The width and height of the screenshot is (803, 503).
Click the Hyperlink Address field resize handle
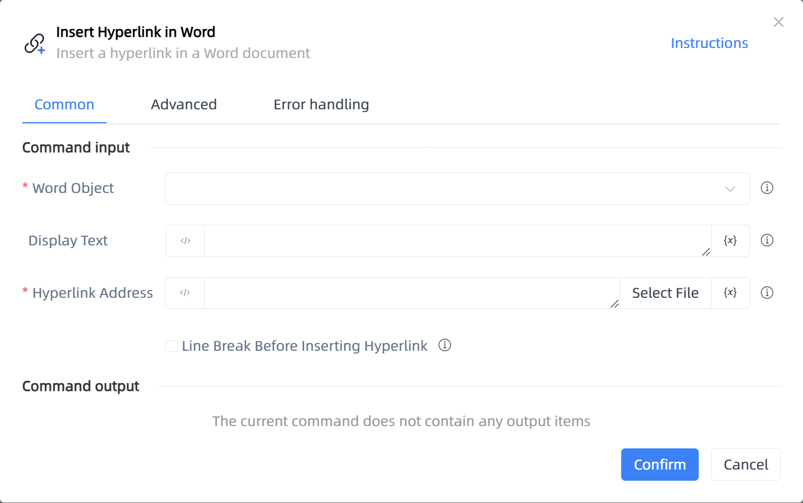coord(615,304)
